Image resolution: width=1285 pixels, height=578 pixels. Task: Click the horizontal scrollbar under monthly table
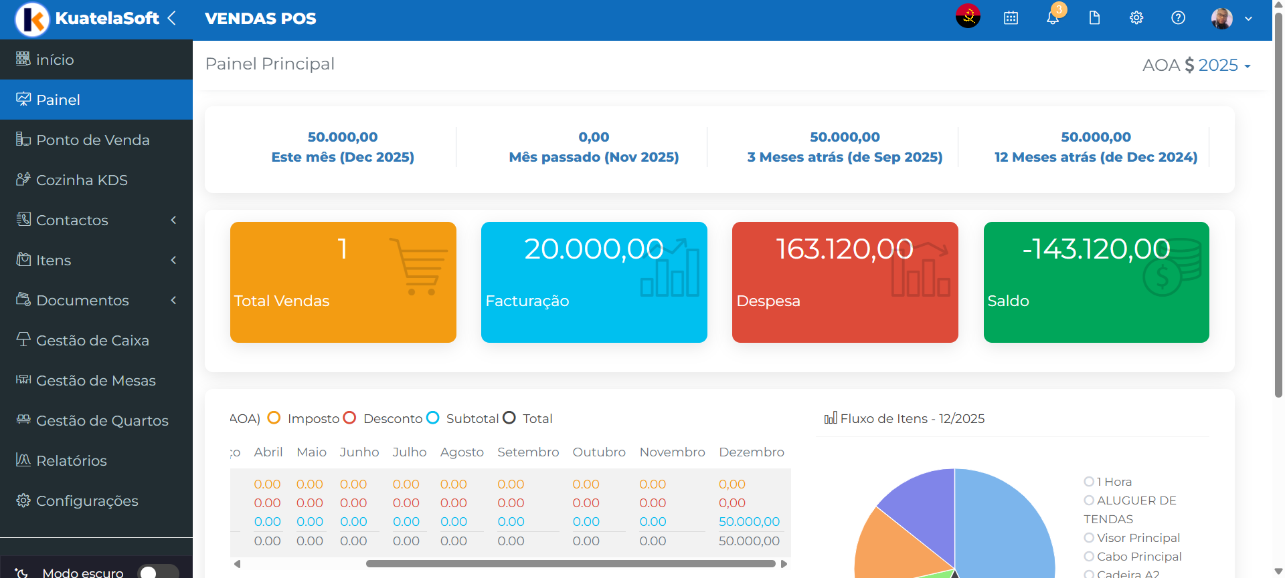coord(570,564)
